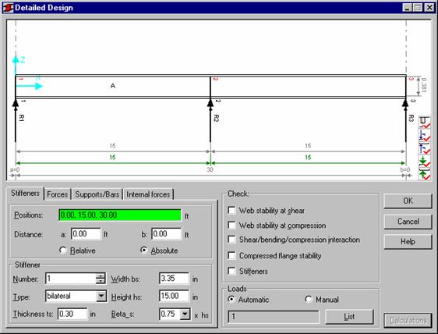Click the green Positions input field
The width and height of the screenshot is (438, 334).
tap(120, 215)
